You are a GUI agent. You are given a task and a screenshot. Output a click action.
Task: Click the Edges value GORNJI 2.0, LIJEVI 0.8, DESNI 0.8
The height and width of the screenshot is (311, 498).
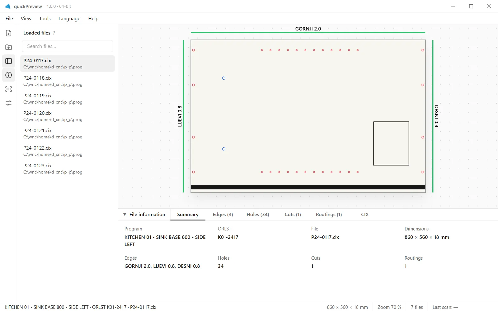(162, 266)
